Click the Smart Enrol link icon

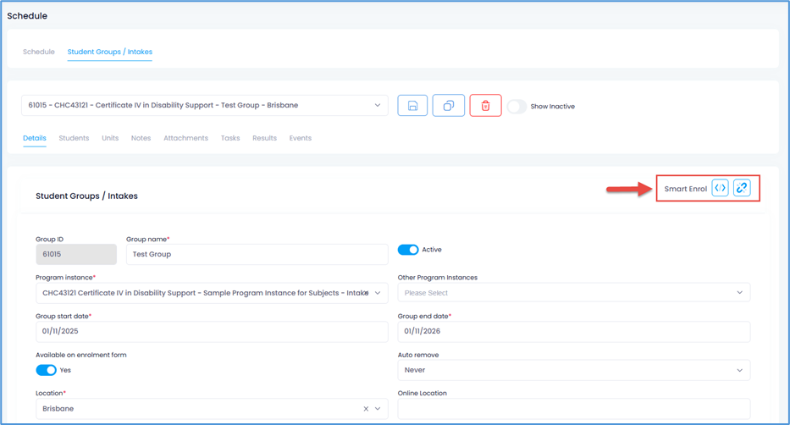742,188
